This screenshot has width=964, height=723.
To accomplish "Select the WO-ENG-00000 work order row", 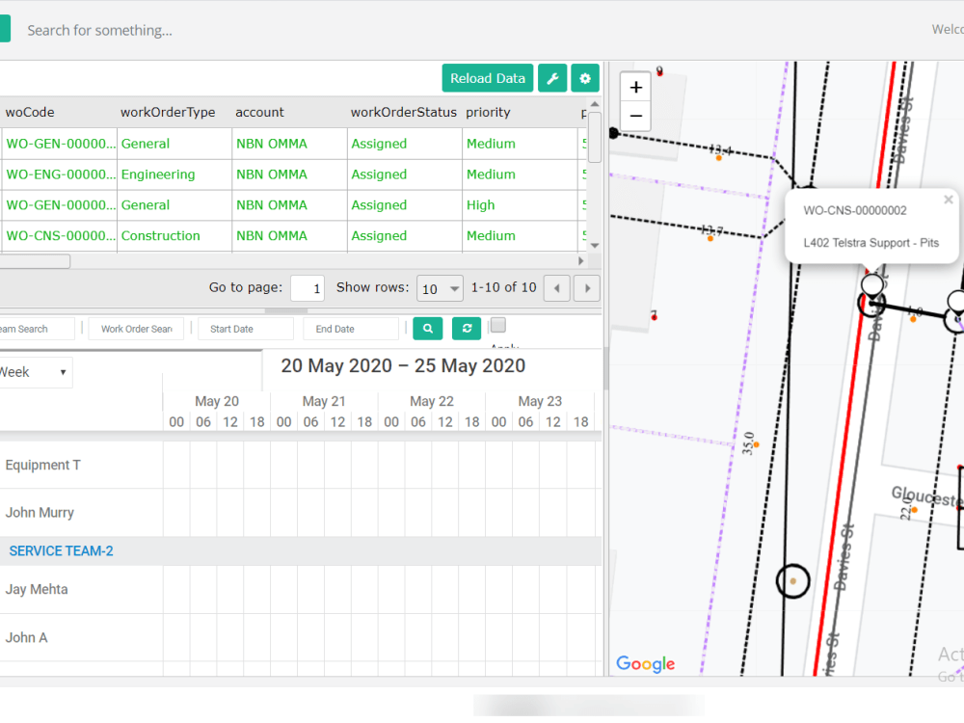I will (294, 174).
